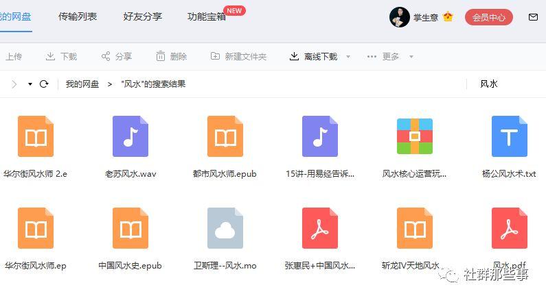Viewport: 546px width, 298px height.
Task: Click the 新建文件夹 toolbar button
Action: [x=238, y=56]
